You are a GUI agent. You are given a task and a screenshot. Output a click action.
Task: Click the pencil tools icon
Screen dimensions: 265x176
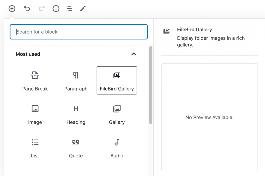[83, 9]
